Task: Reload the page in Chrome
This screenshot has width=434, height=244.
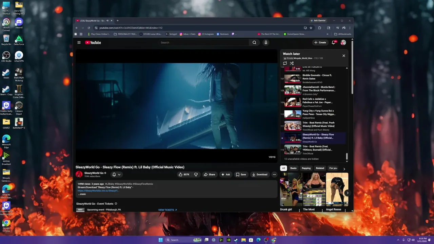Action: 89,28
